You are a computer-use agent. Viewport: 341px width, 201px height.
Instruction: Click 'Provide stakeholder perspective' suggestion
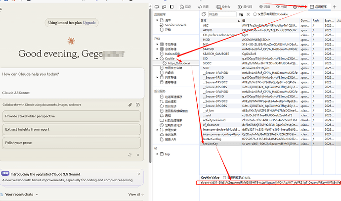click(x=72, y=116)
